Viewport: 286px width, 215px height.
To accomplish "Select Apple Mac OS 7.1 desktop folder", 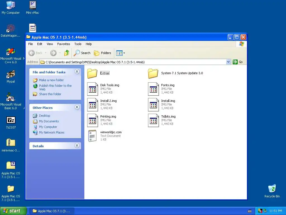I will pos(11,193).
